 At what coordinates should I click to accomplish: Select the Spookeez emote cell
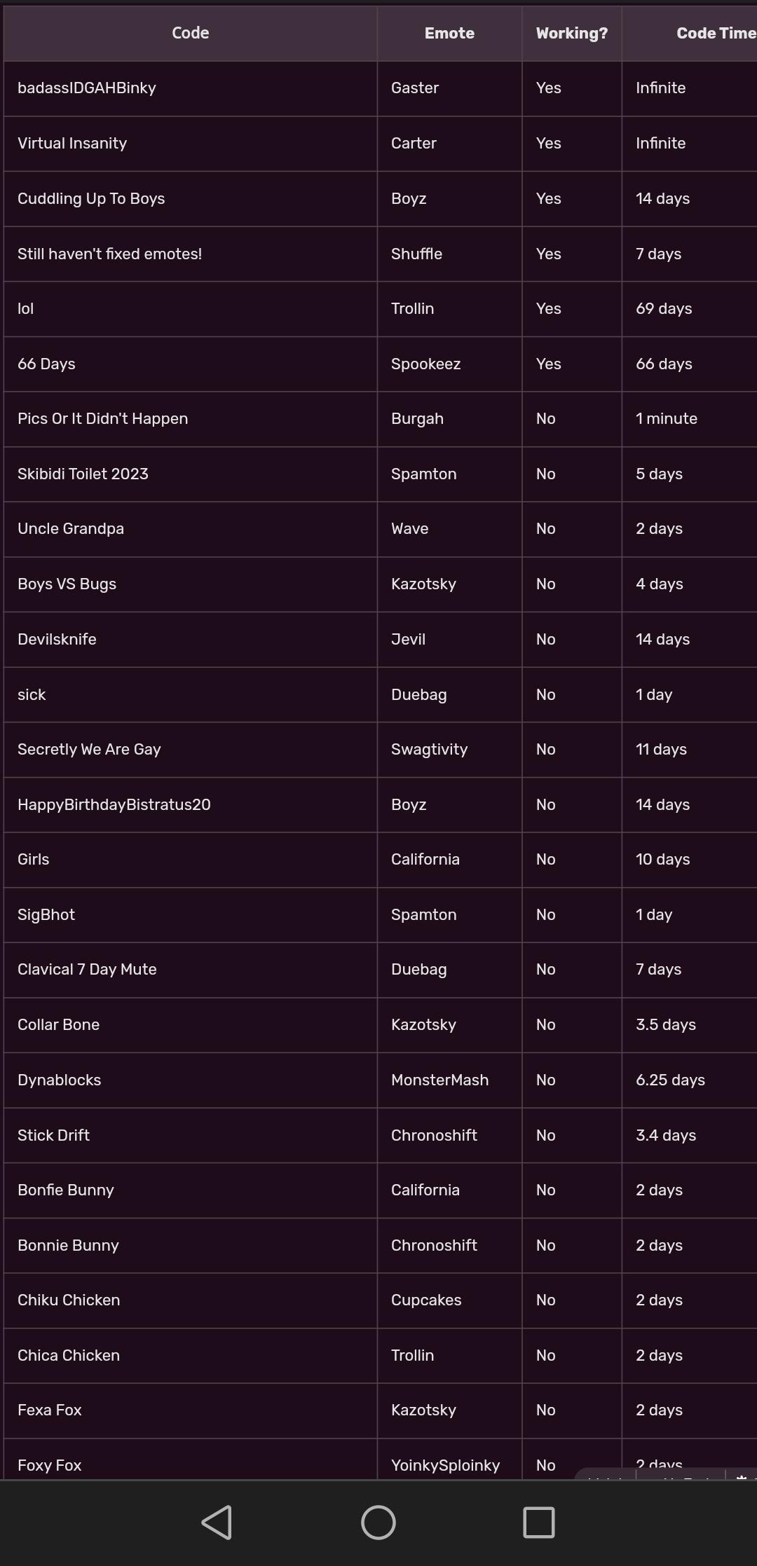pos(425,364)
